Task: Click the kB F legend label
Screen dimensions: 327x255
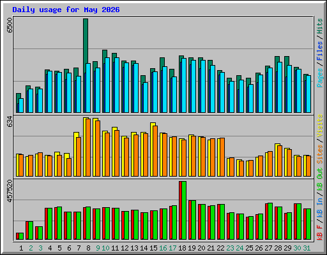Action: [x=319, y=232]
